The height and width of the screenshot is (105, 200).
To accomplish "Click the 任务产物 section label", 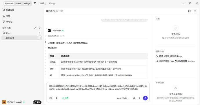I will [x=160, y=51].
